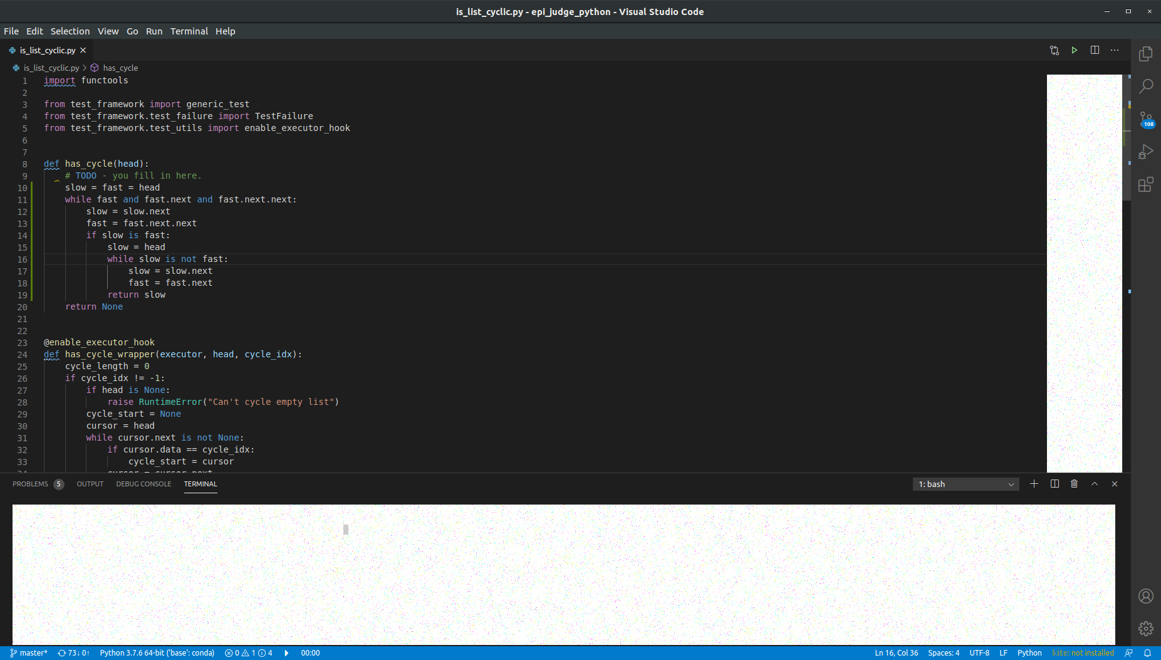Open the Search view
This screenshot has width=1161, height=660.
click(x=1146, y=86)
